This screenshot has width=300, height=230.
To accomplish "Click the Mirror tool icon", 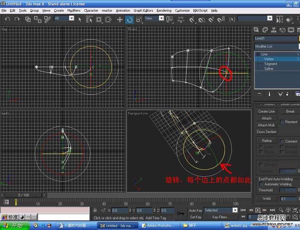I will (280, 20).
